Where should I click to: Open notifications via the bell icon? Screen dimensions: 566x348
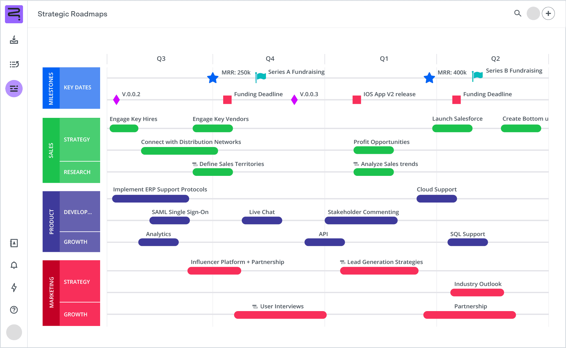(14, 265)
